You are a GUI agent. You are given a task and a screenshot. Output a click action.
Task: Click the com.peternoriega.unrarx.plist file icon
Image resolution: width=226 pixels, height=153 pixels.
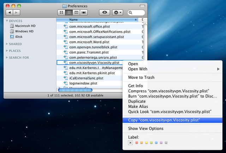66,57
